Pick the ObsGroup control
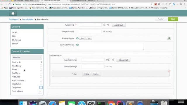 click(16, 40)
